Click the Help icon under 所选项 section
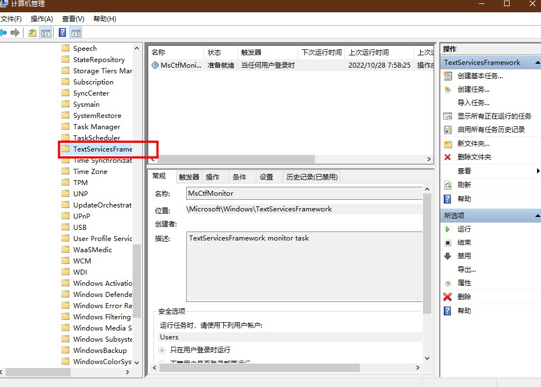 click(x=448, y=311)
